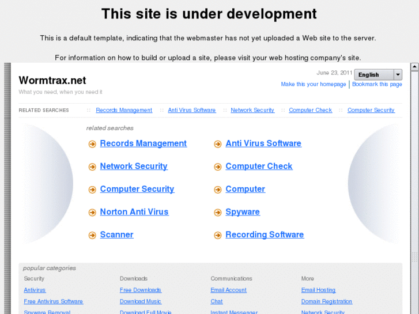Click the arrow icon beside Anti Virus Software

218,144
